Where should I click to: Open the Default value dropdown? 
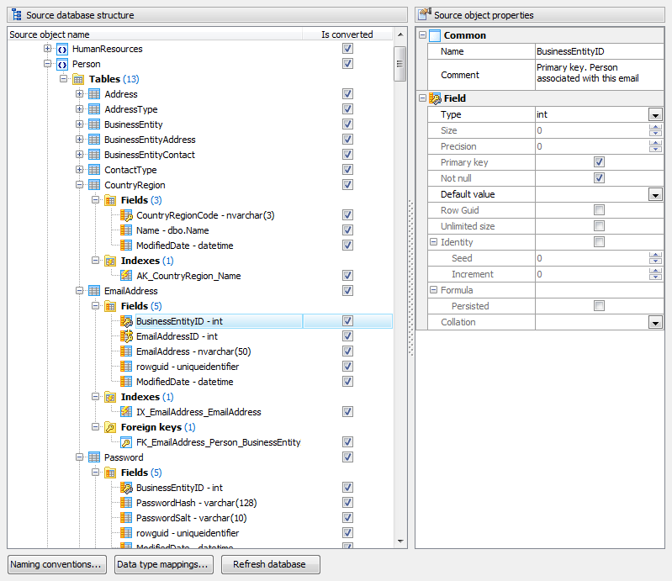(x=655, y=194)
